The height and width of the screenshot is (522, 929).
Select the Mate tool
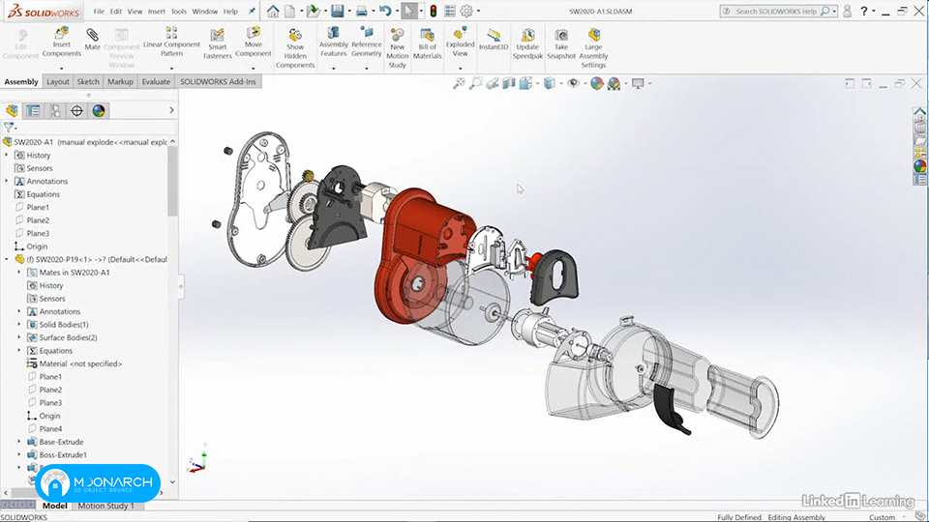[93, 39]
